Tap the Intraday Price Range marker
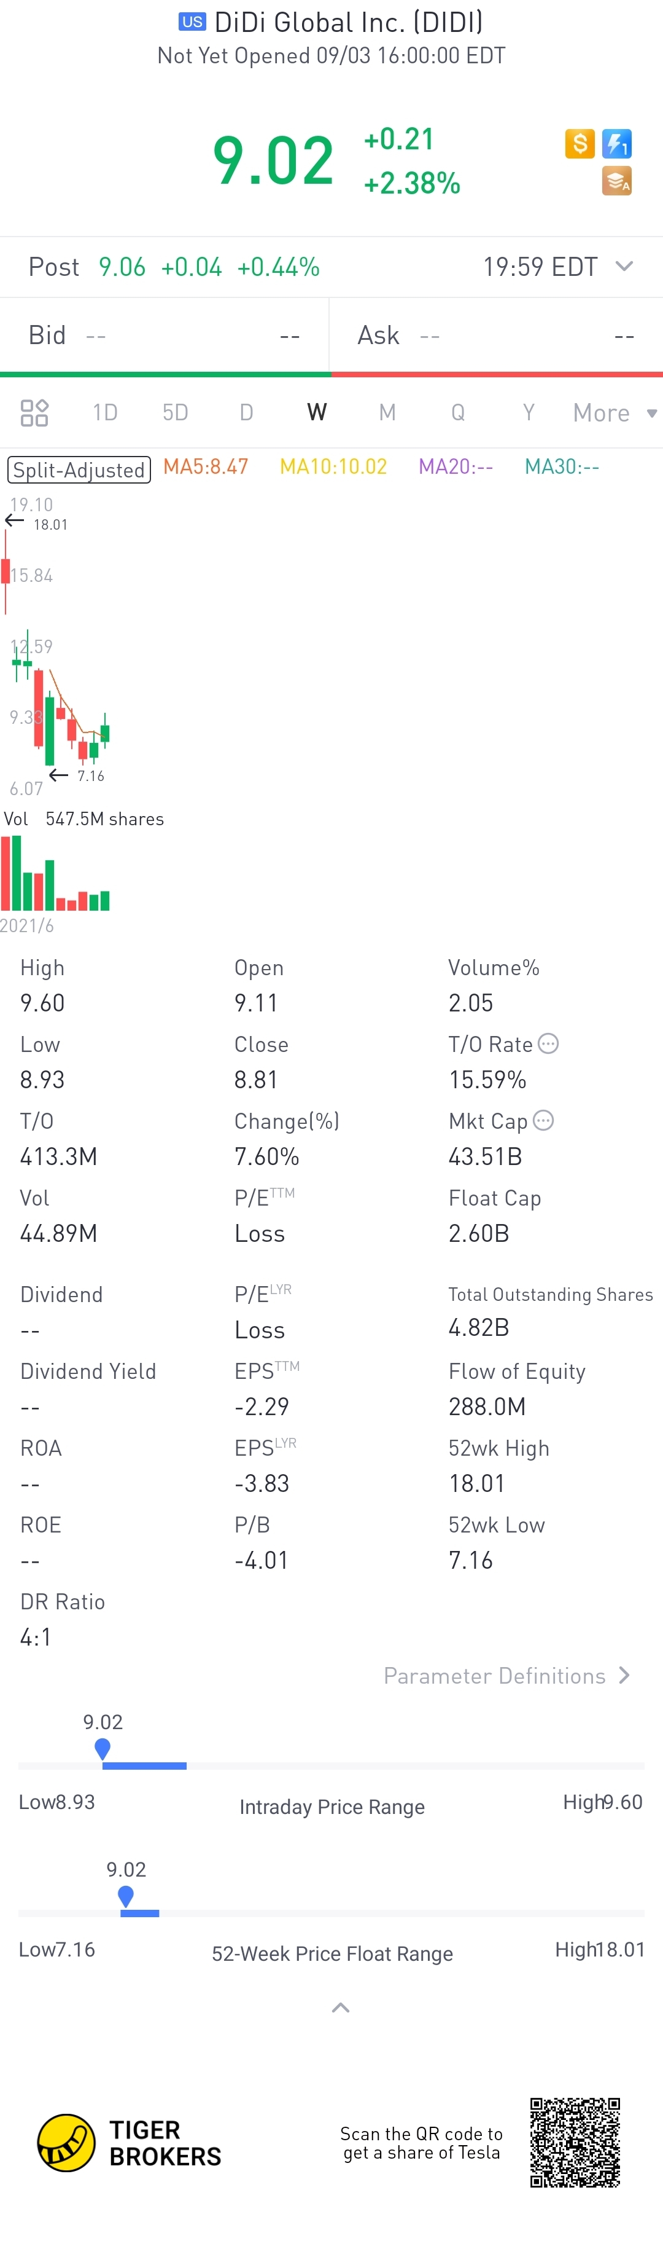This screenshot has height=2249, width=663. point(102,1748)
